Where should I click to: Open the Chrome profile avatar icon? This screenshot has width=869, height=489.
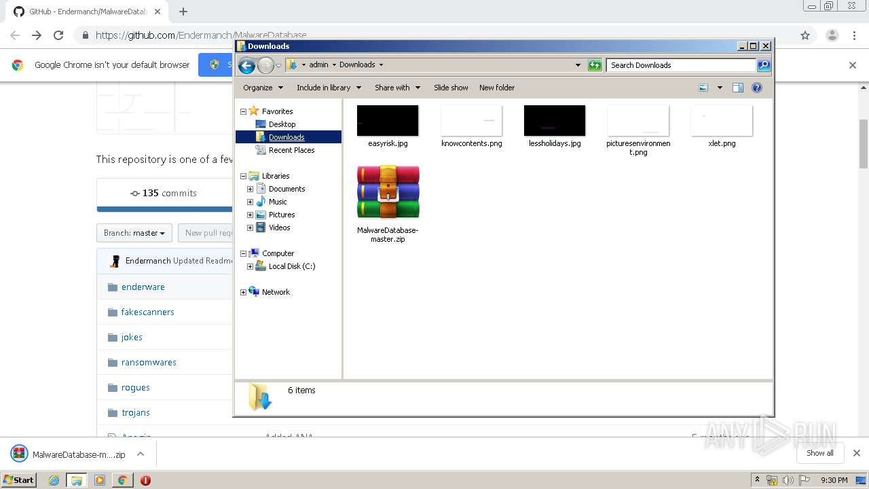(x=832, y=35)
